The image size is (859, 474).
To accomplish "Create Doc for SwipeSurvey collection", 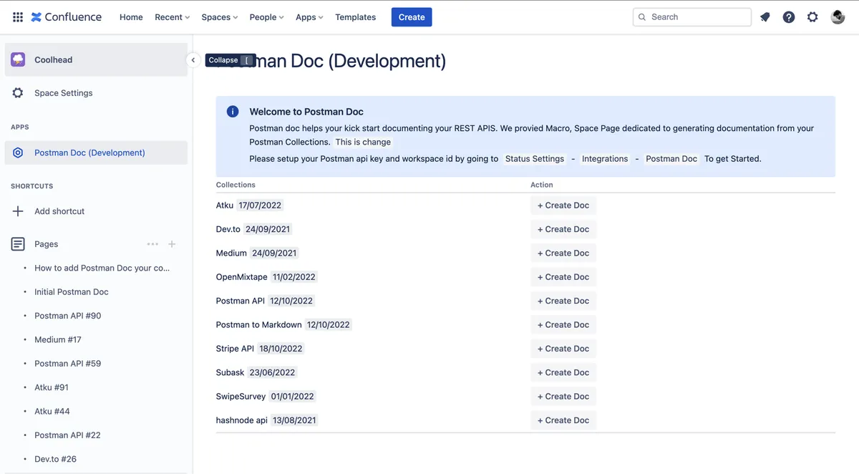I will point(563,396).
